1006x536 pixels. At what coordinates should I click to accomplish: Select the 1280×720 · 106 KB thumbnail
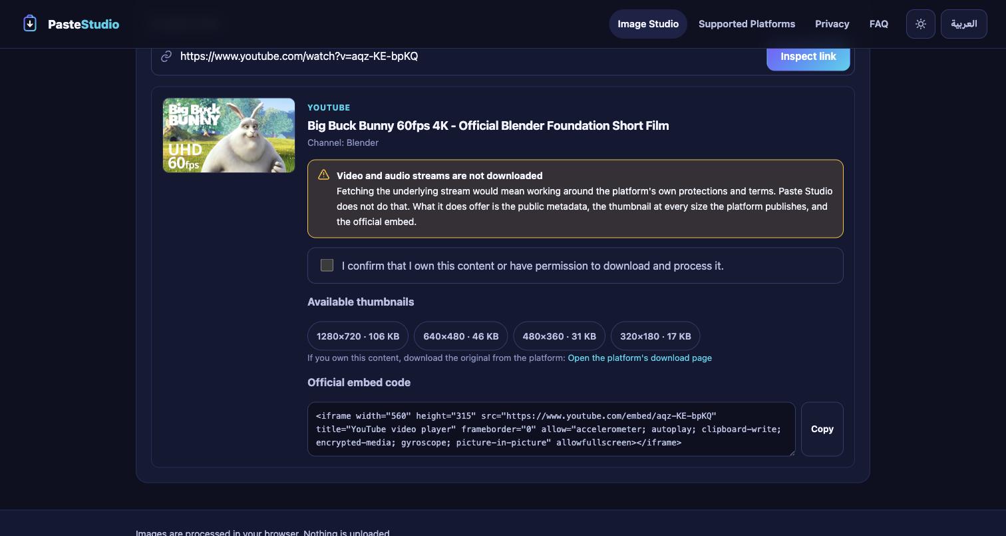(x=358, y=336)
